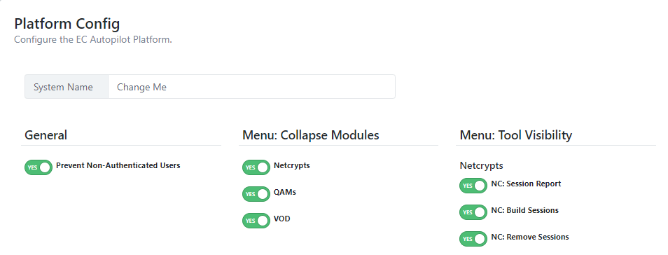668x255 pixels.
Task: Click Netcrypts subheading under Tool Visibility
Action: point(482,165)
